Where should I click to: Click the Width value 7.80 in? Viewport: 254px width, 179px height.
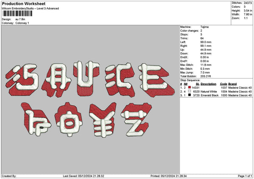point(248,14)
